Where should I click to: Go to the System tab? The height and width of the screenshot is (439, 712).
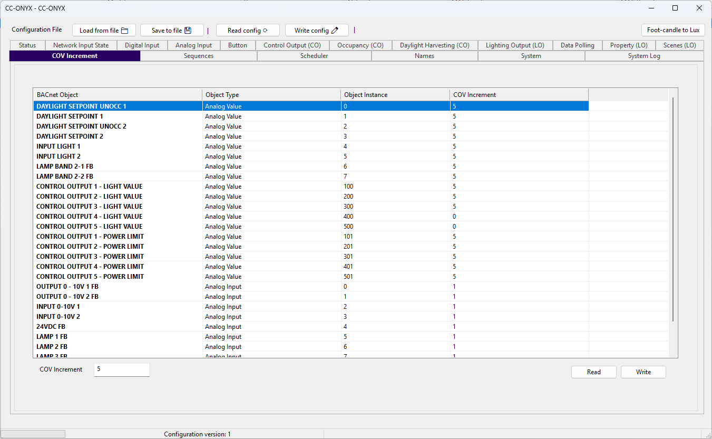531,56
